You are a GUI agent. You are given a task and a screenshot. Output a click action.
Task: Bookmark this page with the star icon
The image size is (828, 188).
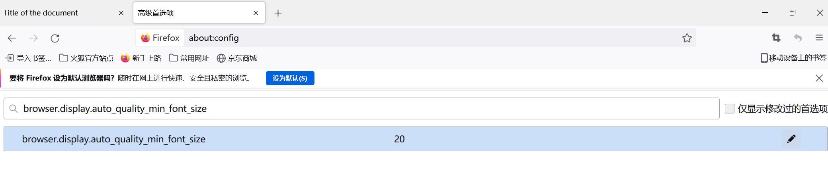tap(687, 38)
